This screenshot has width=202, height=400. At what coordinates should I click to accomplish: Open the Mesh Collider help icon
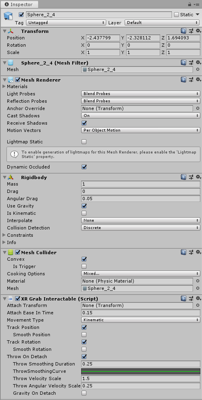(x=183, y=252)
